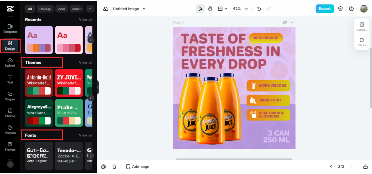Open the layout view dropdown
Image resolution: width=372 pixels, height=174 pixels.
click(222, 9)
